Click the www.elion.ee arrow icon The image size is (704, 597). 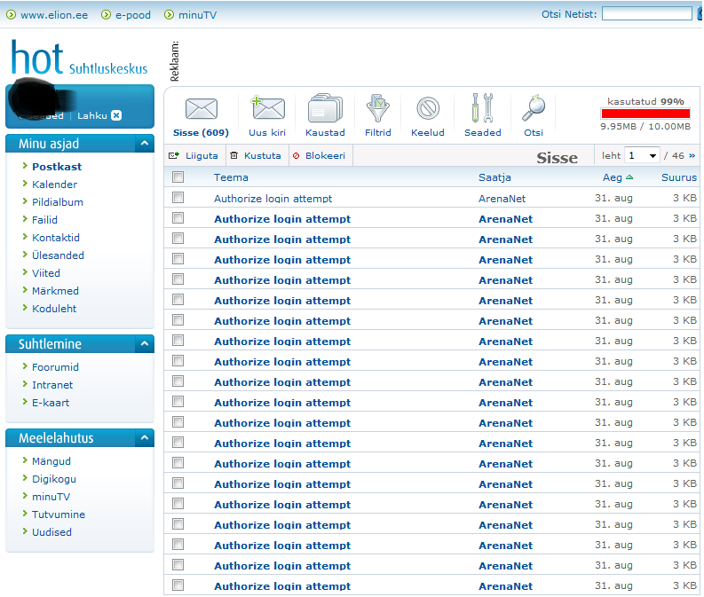(x=11, y=15)
